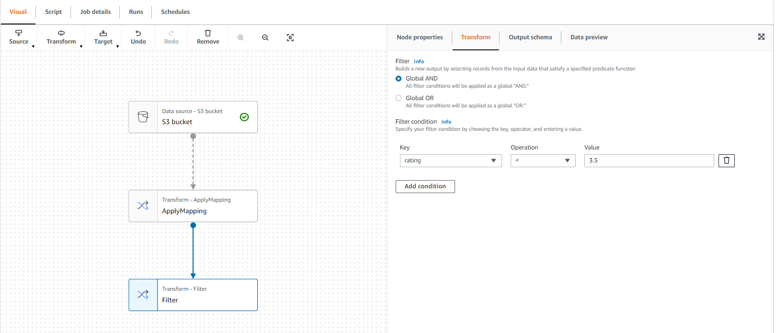Open the Output schema tab
Viewport: 776px width, 333px height.
click(530, 37)
